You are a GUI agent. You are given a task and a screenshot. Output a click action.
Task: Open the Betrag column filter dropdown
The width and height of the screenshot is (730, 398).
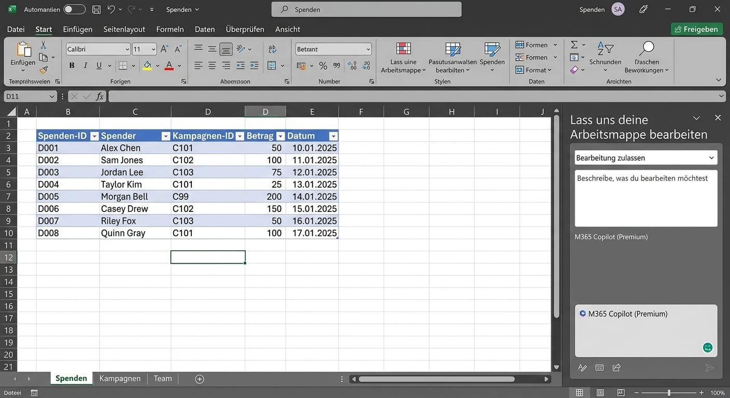click(280, 136)
